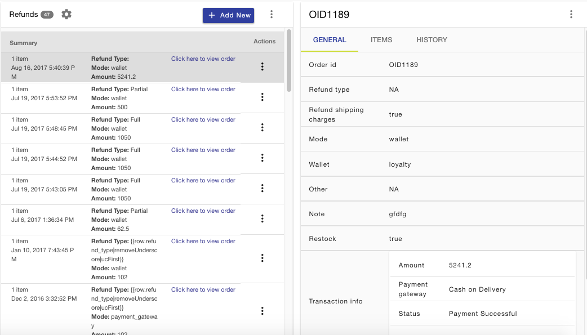View order for Aug 16, 2017 refund

tap(203, 59)
